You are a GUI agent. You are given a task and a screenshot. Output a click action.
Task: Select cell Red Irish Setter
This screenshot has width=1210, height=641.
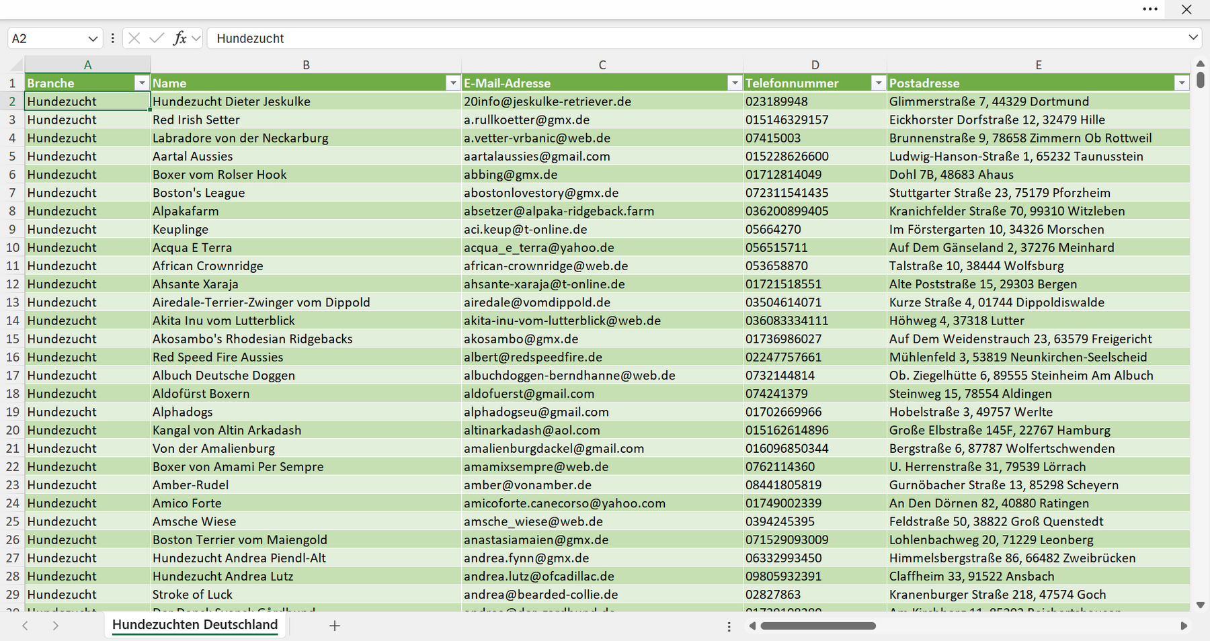pyautogui.click(x=306, y=120)
